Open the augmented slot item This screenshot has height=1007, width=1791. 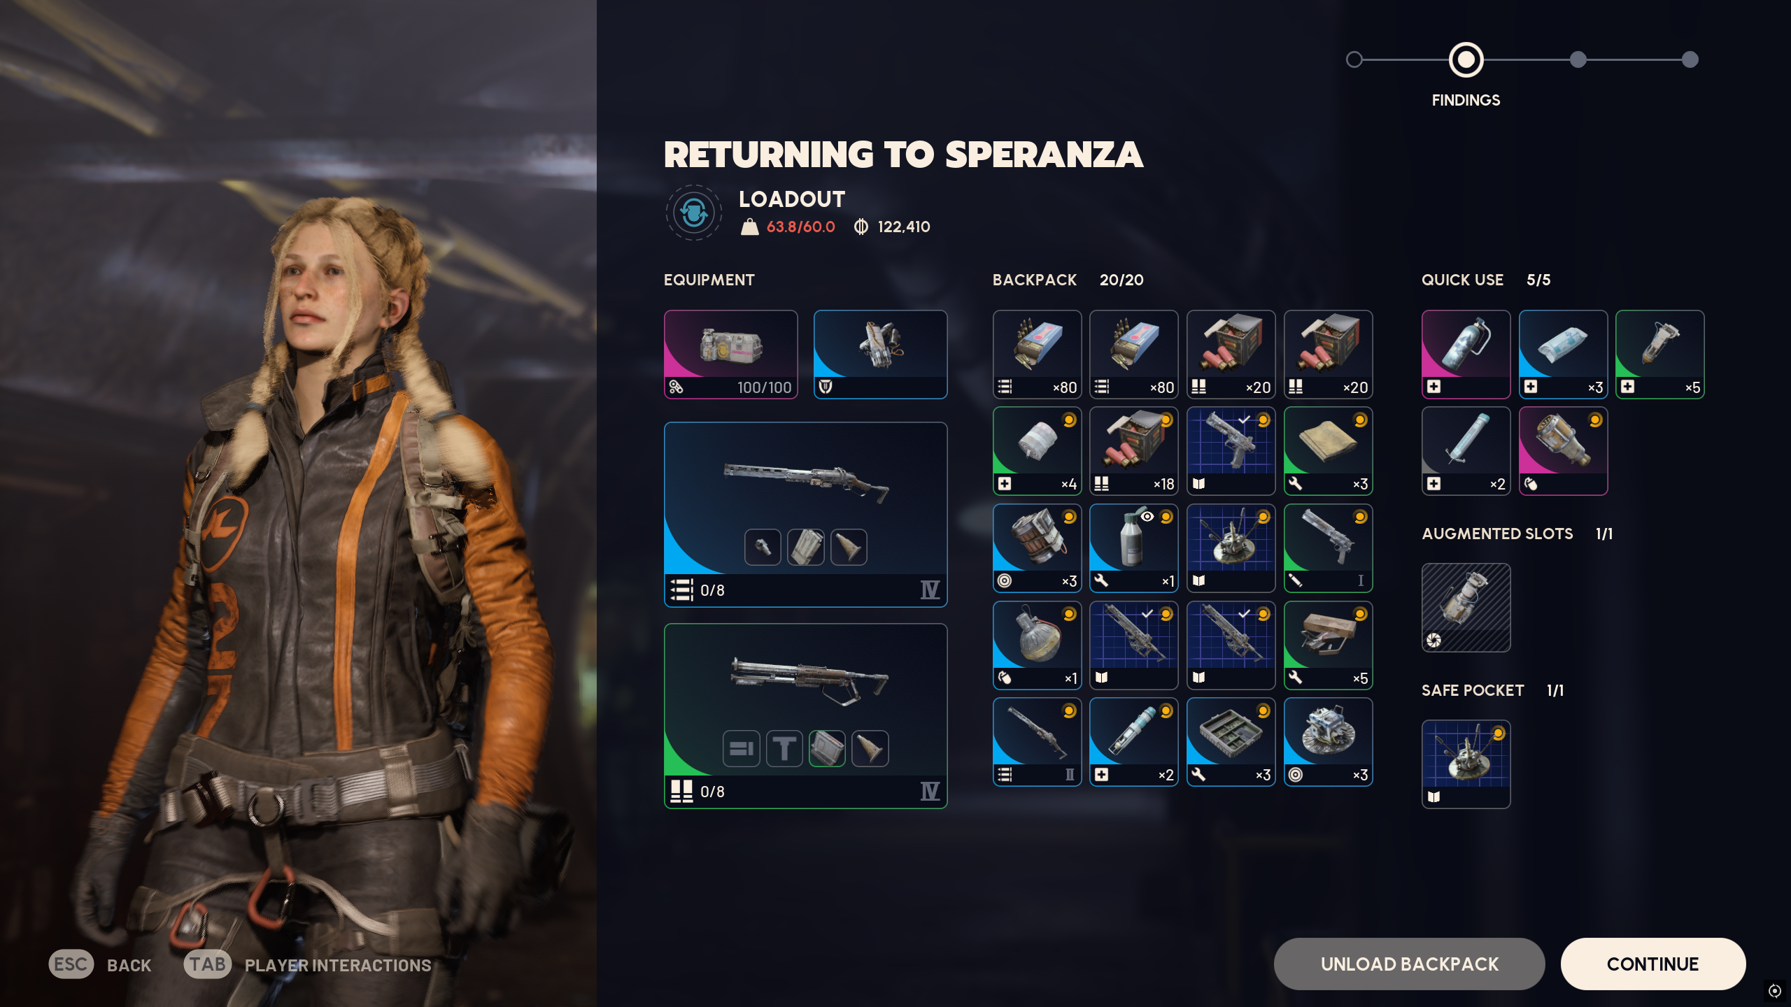tap(1466, 608)
